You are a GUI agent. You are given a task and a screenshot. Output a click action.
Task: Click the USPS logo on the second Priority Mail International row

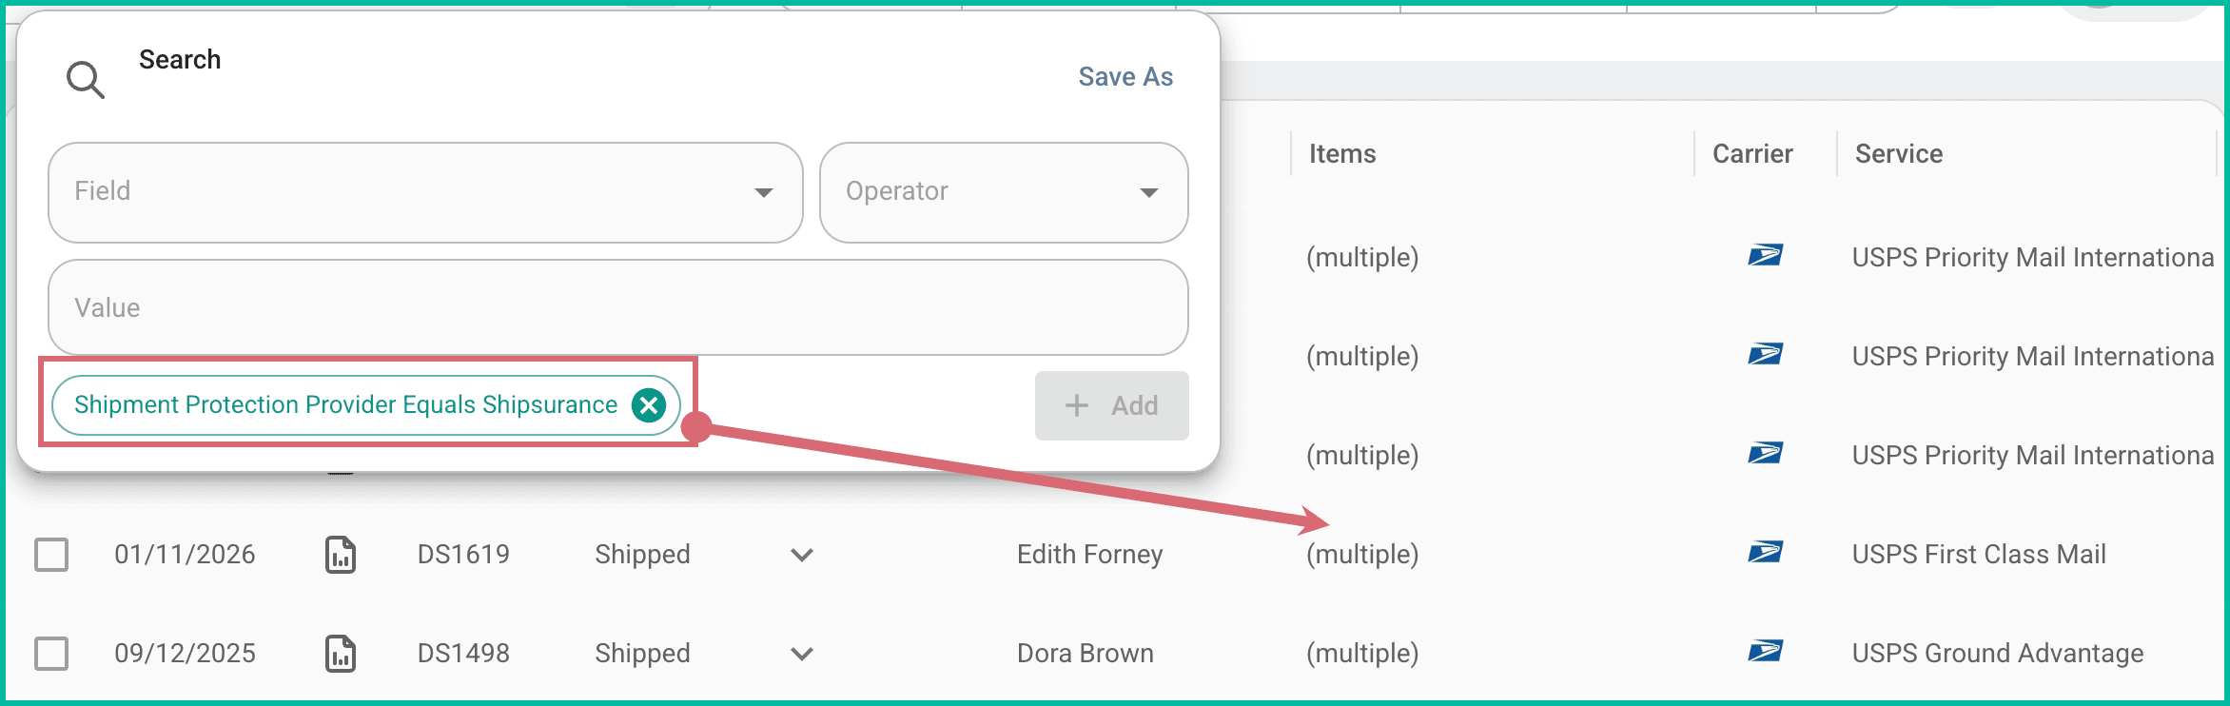coord(1767,354)
